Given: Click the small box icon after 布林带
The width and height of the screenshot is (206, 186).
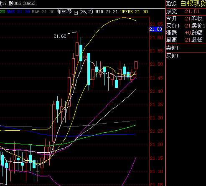Looking at the screenshot, I should [76, 12].
